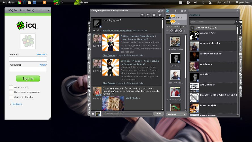Viewport: 252px width, 142px height.
Task: Click the right arrow beside the magnifier icon
Action: click(185, 31)
